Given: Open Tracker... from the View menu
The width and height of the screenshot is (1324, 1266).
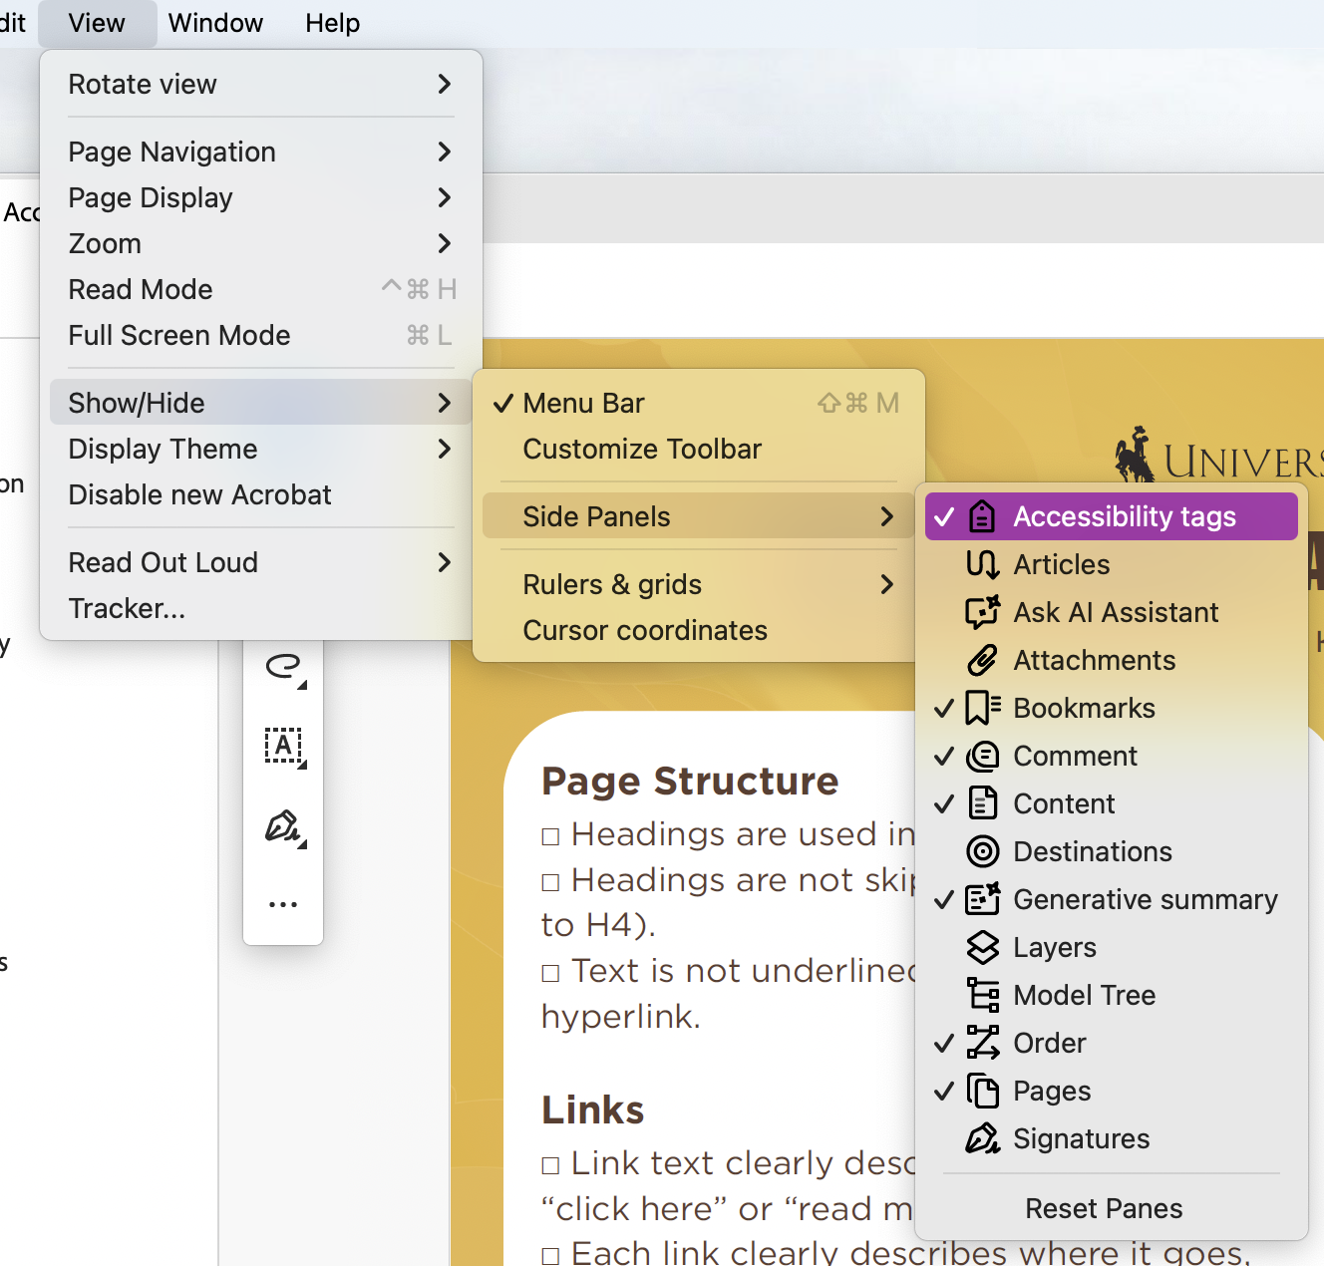Looking at the screenshot, I should click(261, 608).
